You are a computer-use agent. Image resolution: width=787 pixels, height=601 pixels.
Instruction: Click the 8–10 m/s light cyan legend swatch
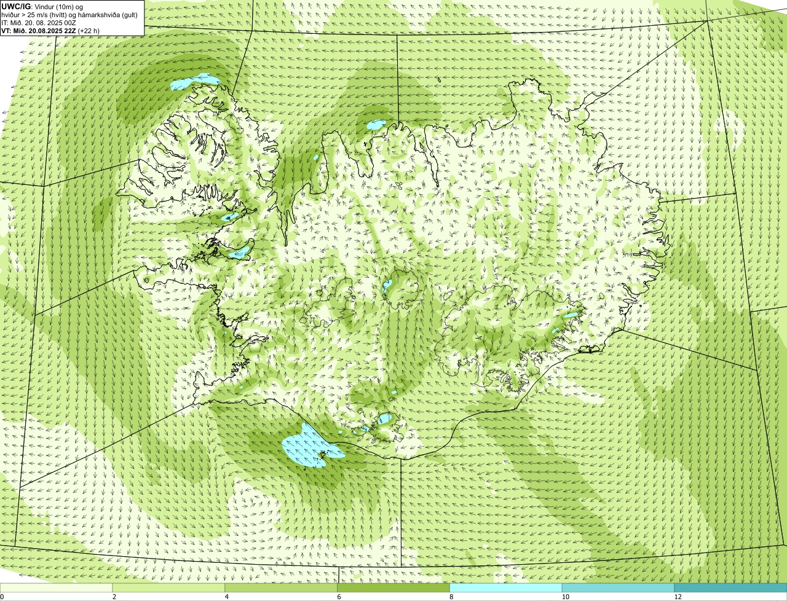coord(506,588)
